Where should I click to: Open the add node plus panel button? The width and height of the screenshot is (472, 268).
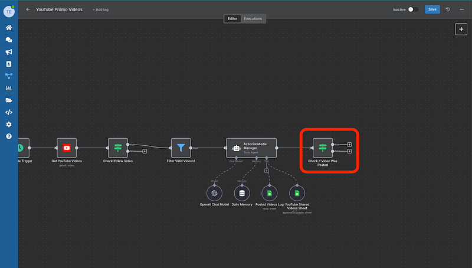pyautogui.click(x=461, y=29)
